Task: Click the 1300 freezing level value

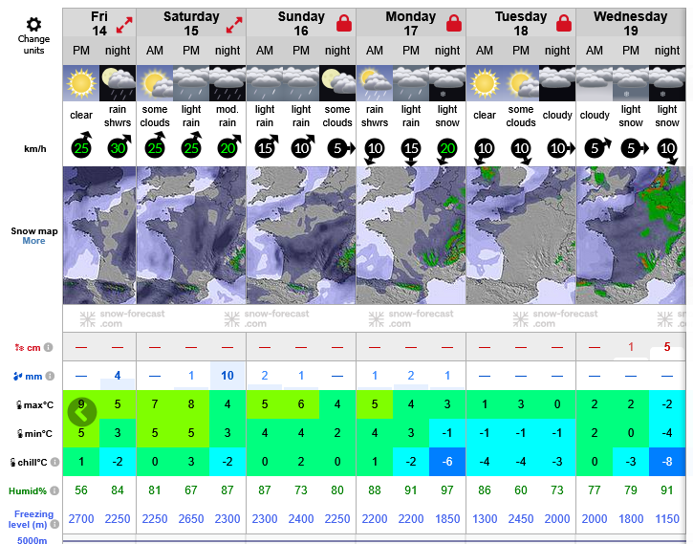Action: coord(485,519)
